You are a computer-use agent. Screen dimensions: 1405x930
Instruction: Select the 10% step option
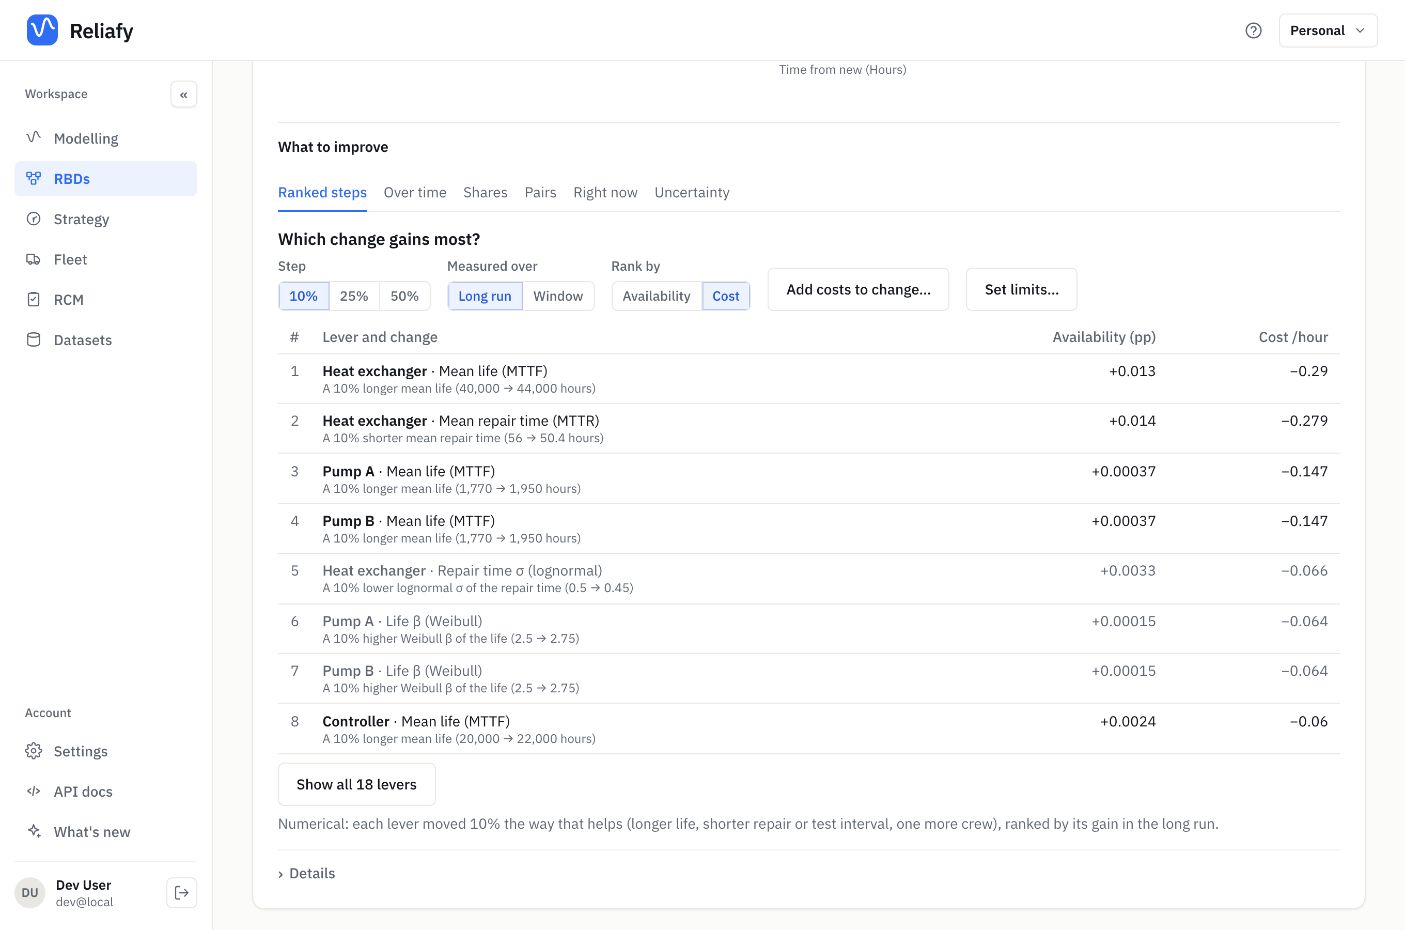304,296
